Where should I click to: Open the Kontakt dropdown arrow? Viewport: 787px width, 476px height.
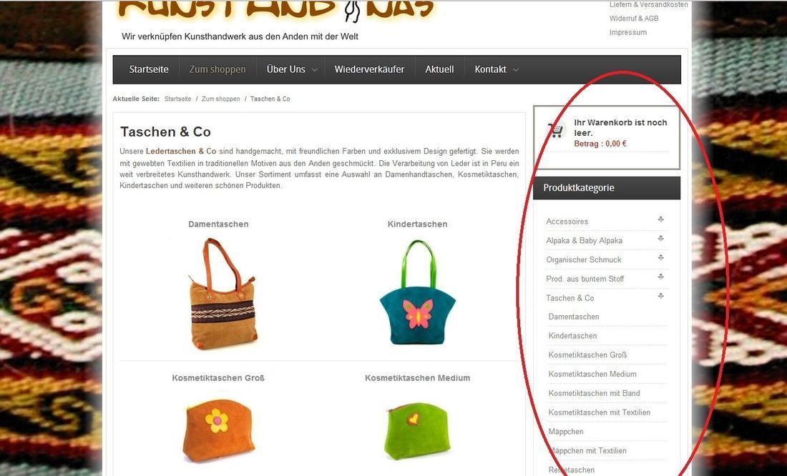(x=515, y=70)
